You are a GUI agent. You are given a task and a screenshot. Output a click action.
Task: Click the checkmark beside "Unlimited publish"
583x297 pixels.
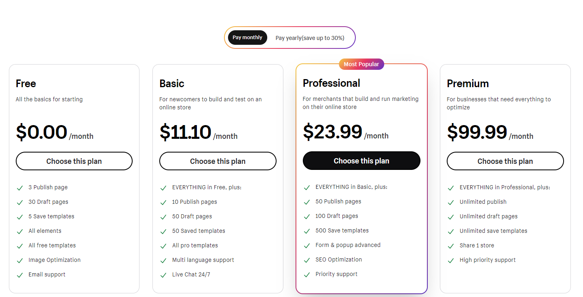(451, 202)
